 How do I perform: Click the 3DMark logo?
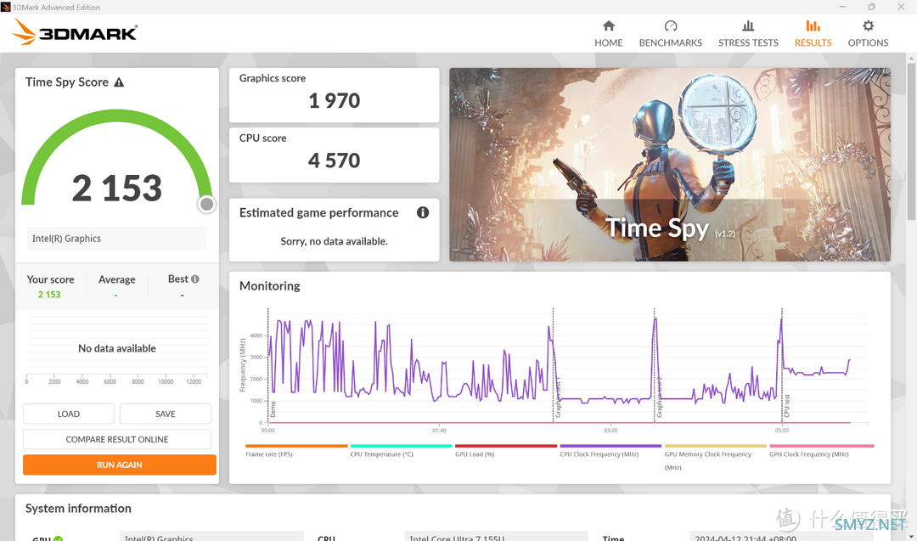pos(75,32)
